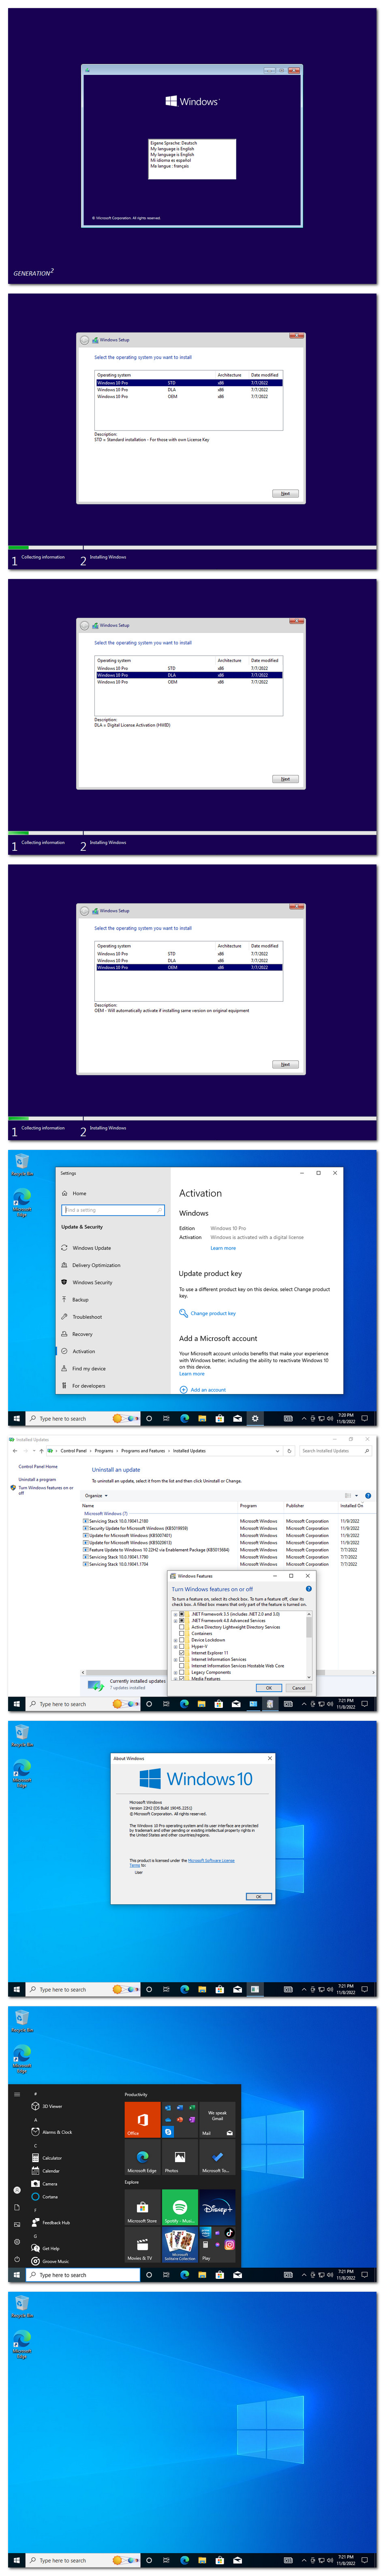
Task: Click OK in About Windows dialog
Action: (259, 1897)
